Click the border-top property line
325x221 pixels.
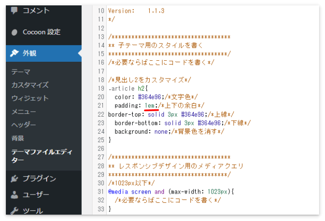click(x=171, y=114)
